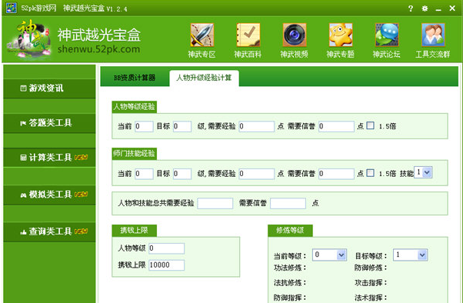This screenshot has width=463, height=303.
Task: Click the 当前 field in 师门技能经验
Action: click(x=144, y=174)
